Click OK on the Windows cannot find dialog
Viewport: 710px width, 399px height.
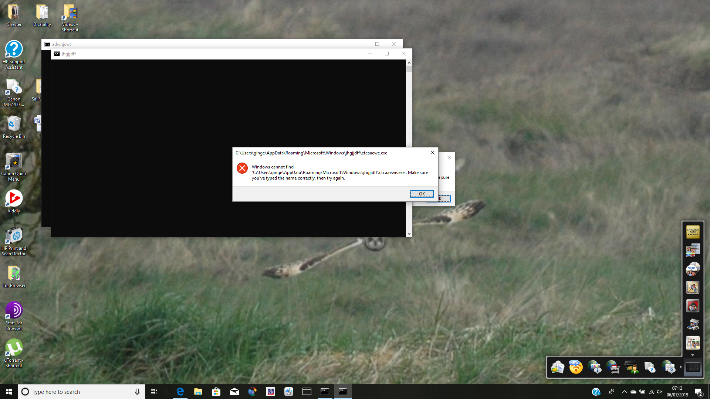[x=422, y=194]
